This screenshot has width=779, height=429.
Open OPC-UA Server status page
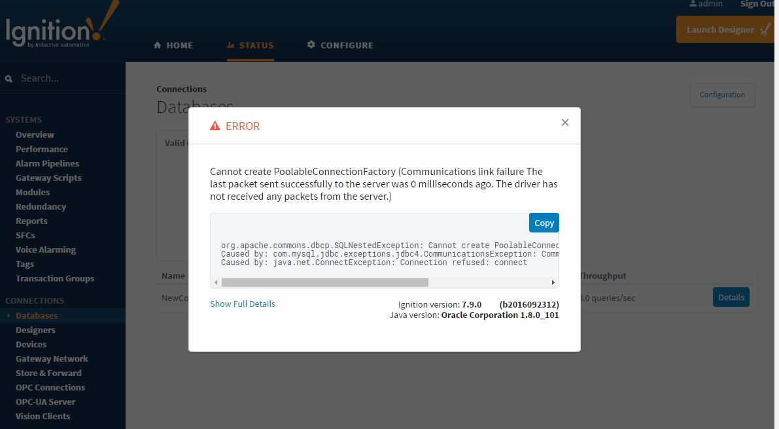pos(45,402)
